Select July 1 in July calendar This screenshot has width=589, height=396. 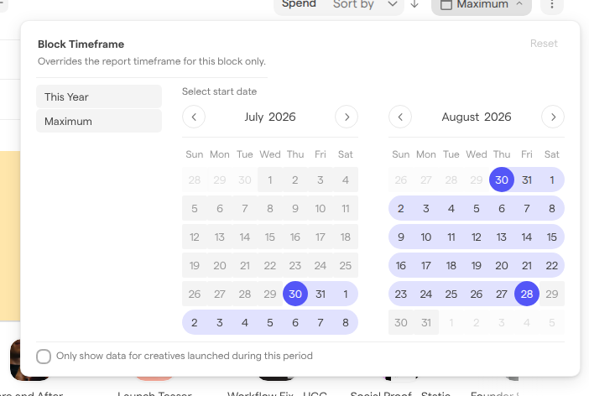(x=270, y=180)
